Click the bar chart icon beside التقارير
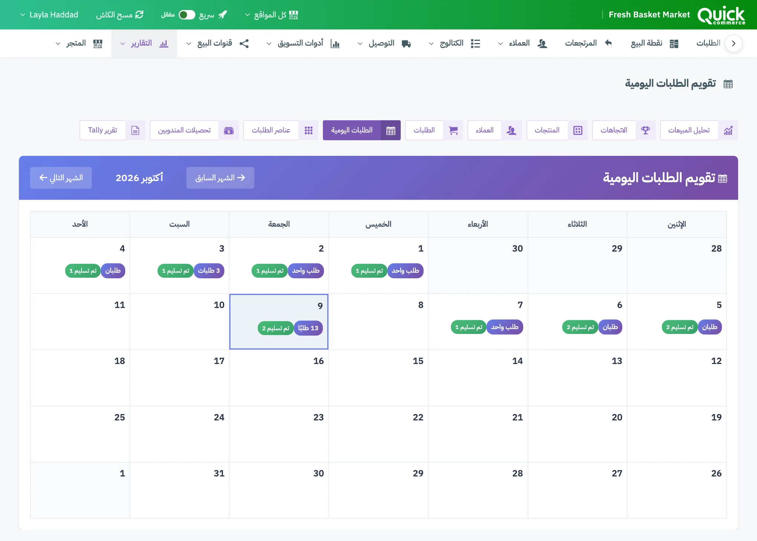 click(164, 43)
